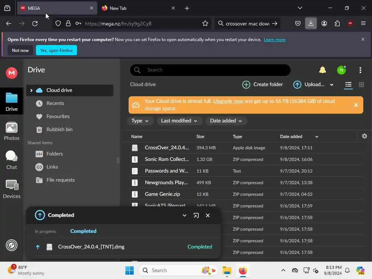372x279 pixels.
Task: Expand the Cloud drive tree node
Action: pos(31,90)
